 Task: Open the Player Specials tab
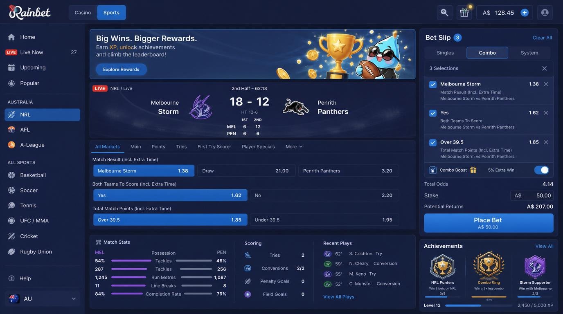tap(258, 146)
